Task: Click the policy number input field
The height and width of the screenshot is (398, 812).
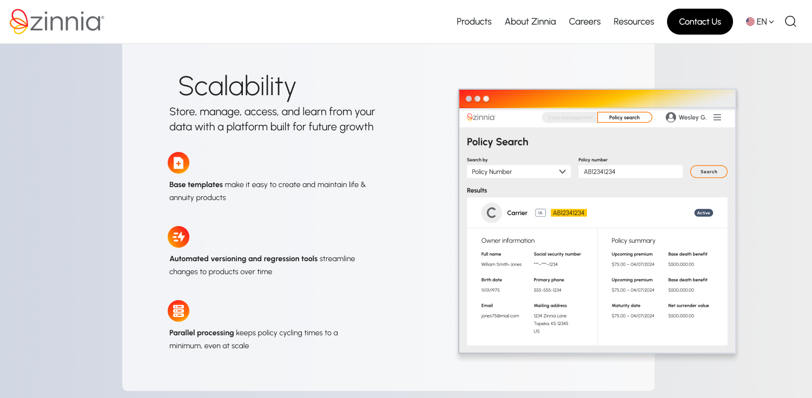Action: click(x=630, y=171)
